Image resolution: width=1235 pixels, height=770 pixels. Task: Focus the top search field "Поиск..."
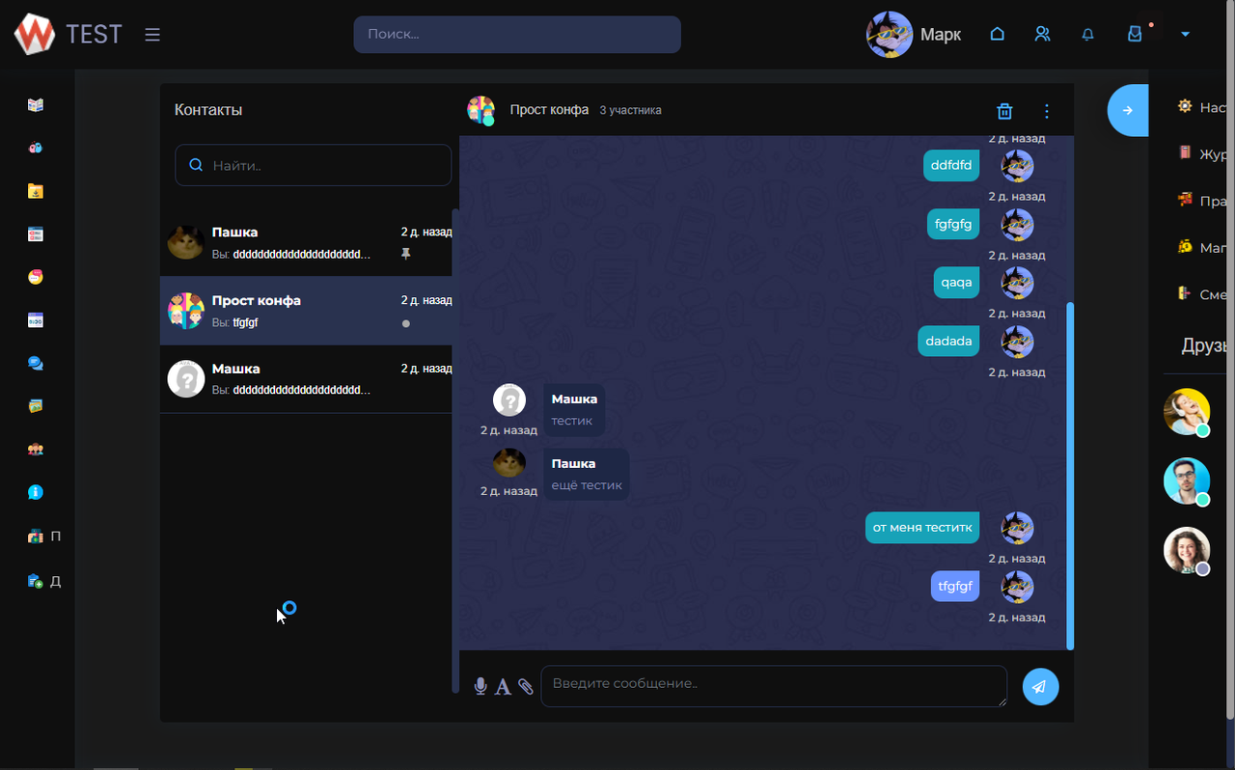pyautogui.click(x=517, y=34)
